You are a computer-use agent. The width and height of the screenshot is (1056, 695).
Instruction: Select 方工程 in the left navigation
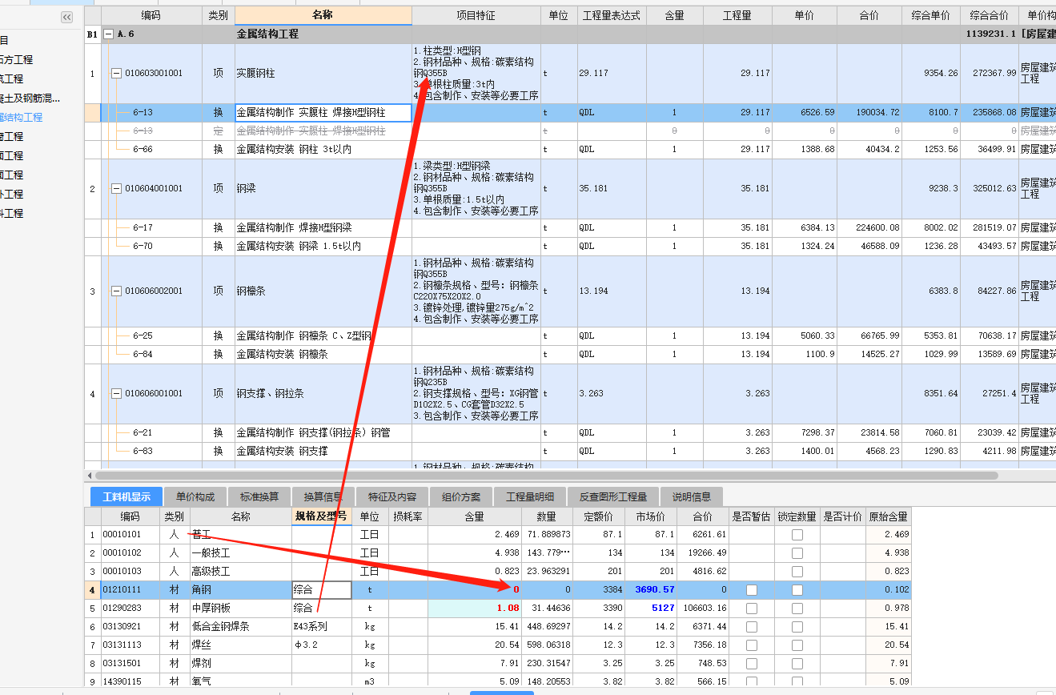(17, 60)
